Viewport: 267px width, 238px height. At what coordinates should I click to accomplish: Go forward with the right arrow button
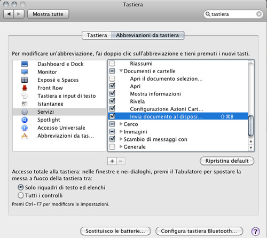coord(19,14)
